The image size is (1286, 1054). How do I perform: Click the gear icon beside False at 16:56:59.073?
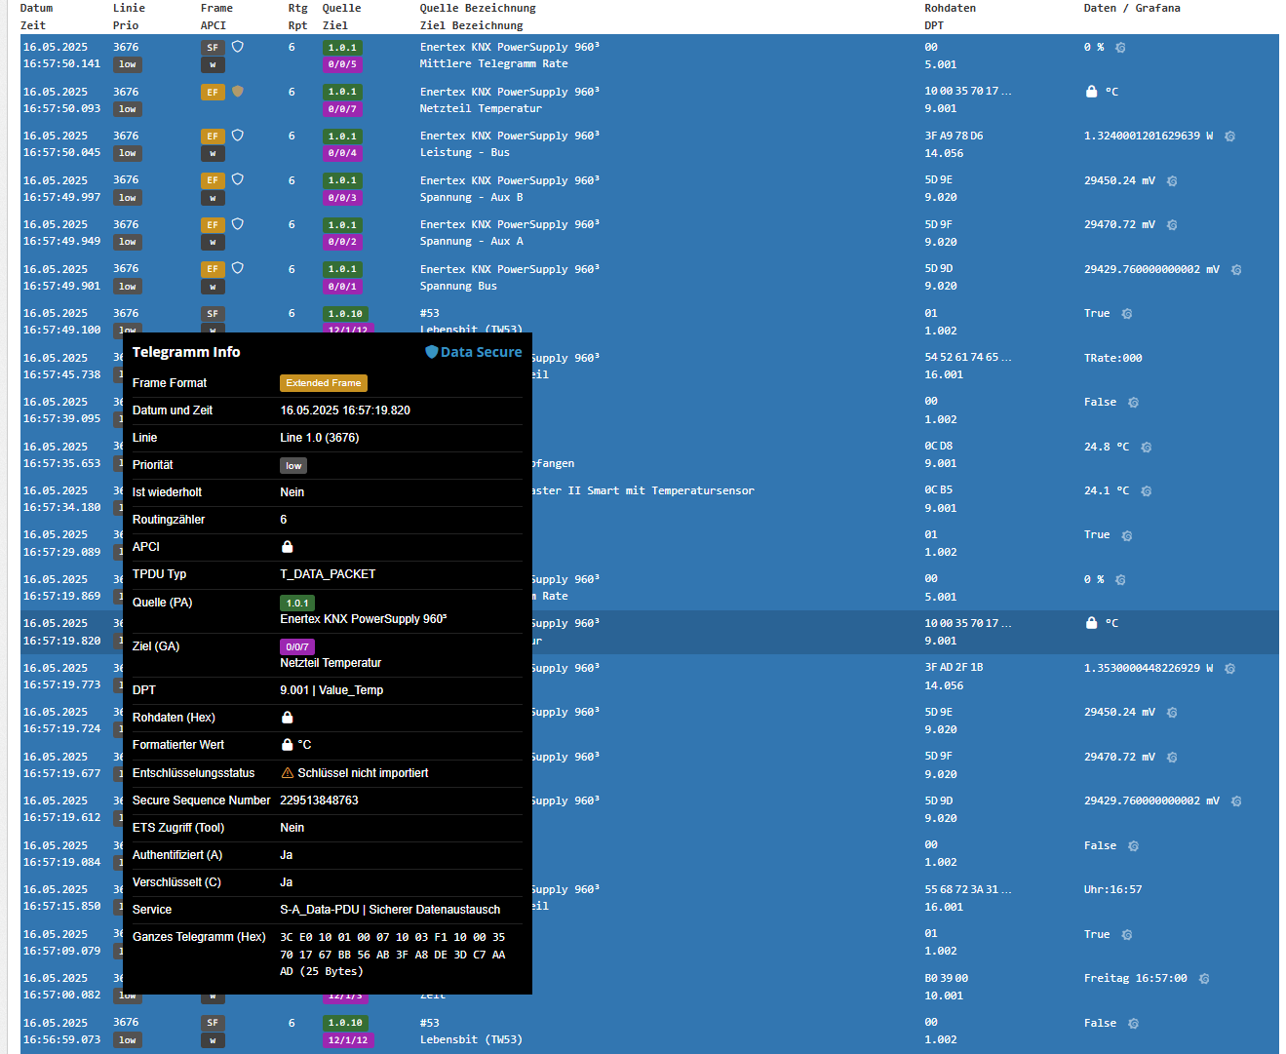pos(1133,1024)
